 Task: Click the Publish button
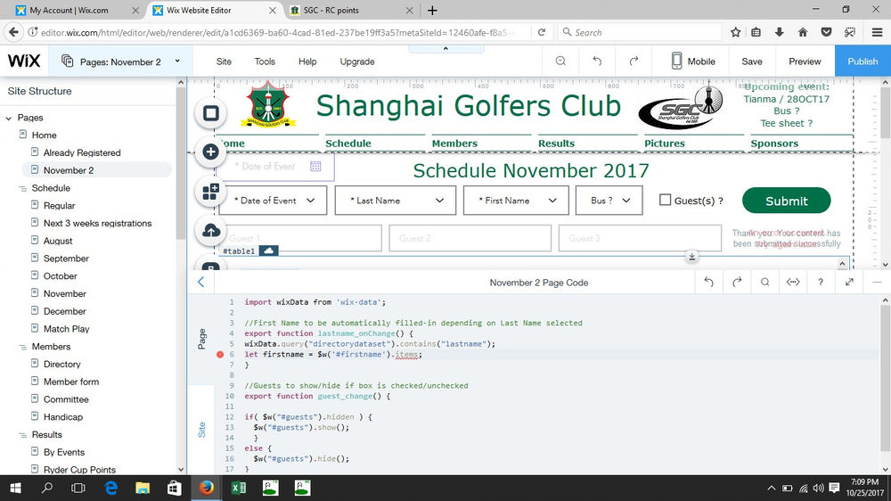point(862,62)
